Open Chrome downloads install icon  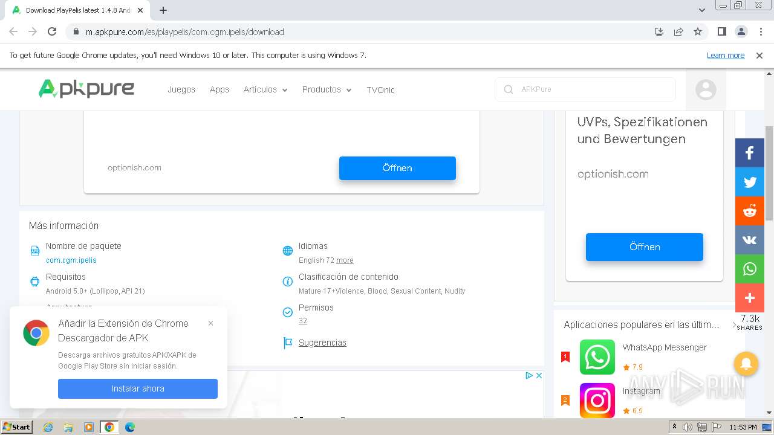[659, 31]
